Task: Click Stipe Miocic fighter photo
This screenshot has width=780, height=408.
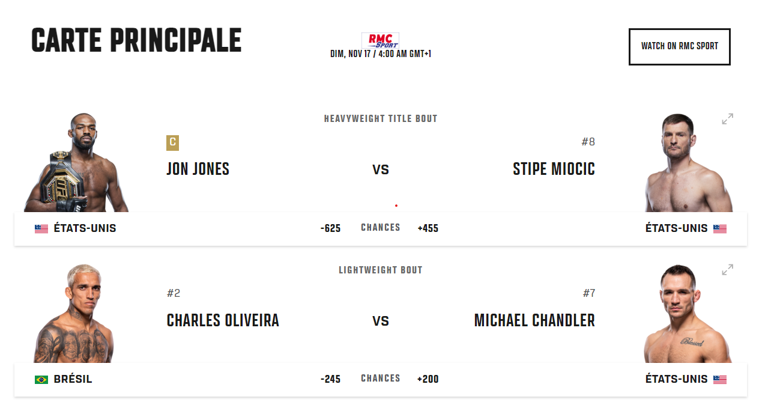Action: (x=688, y=163)
